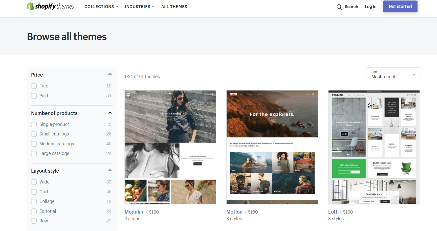Click the search magnifying glass icon
The image size is (437, 231).
(339, 7)
